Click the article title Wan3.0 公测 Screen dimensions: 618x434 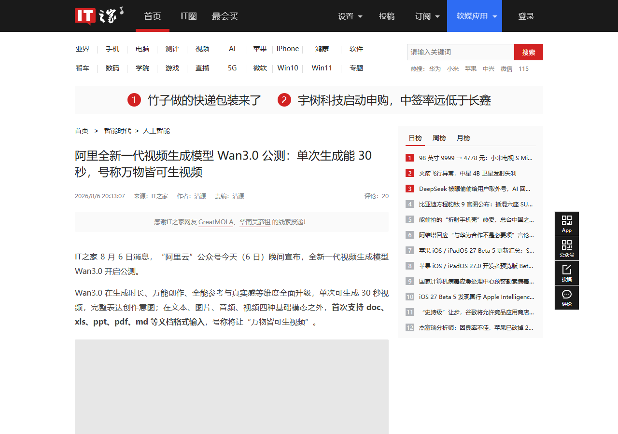(x=223, y=164)
